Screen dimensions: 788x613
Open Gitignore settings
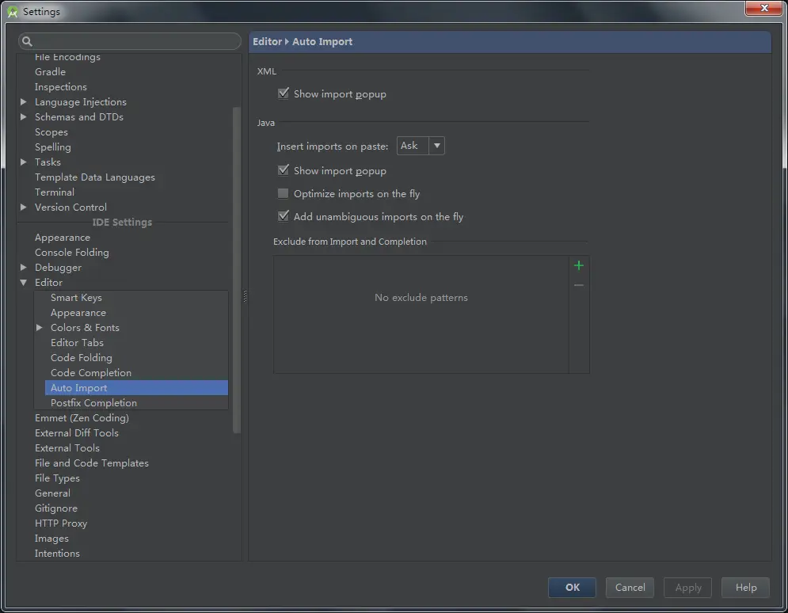[x=55, y=508]
